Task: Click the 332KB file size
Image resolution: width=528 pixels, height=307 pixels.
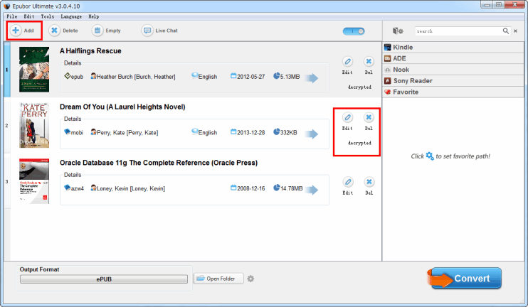Action: coord(289,132)
